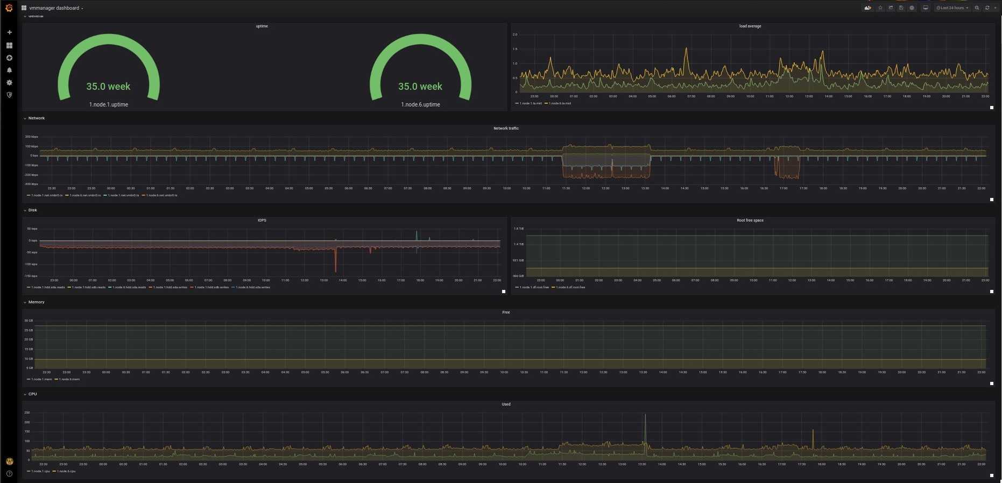Click the Grafana logo home icon
The width and height of the screenshot is (1002, 483).
9,8
